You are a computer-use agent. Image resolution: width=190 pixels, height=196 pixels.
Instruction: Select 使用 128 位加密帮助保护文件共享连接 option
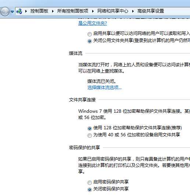[90, 128]
